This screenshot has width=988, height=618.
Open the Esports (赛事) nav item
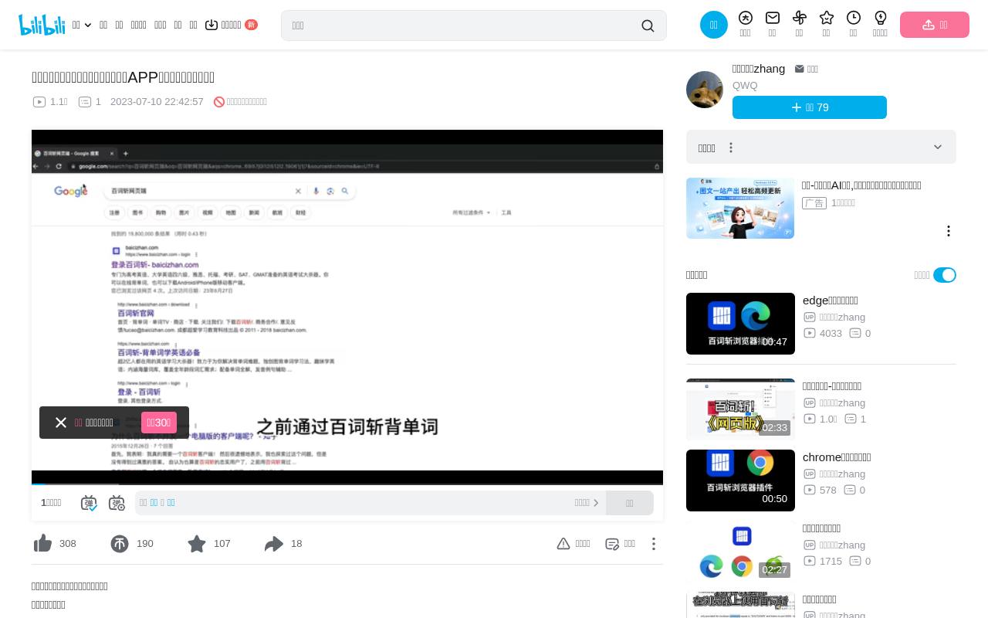(x=193, y=25)
